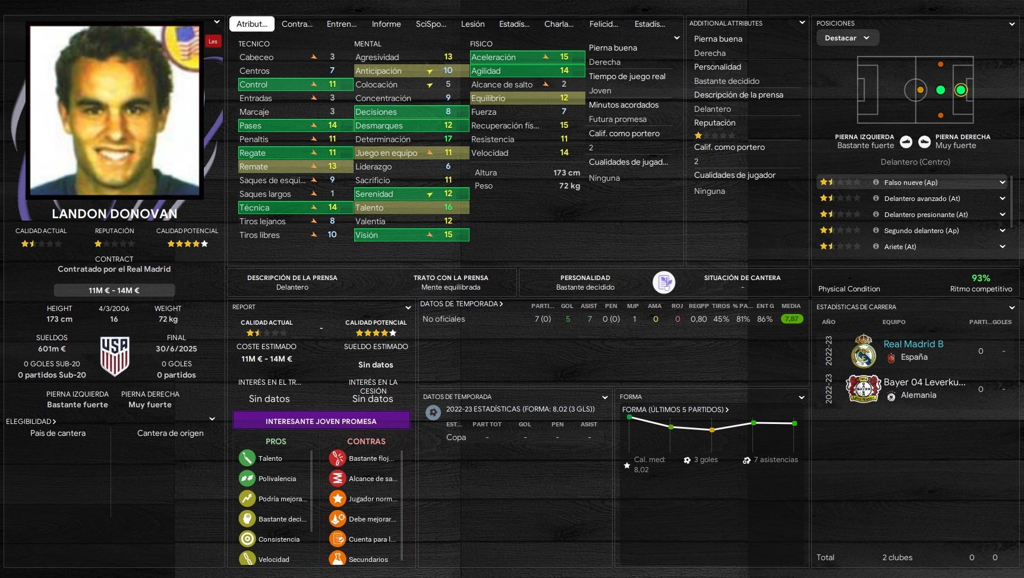Viewport: 1024px width, 578px height.
Task: Click the Bayer 04 Leverkusen crest
Action: pyautogui.click(x=863, y=389)
